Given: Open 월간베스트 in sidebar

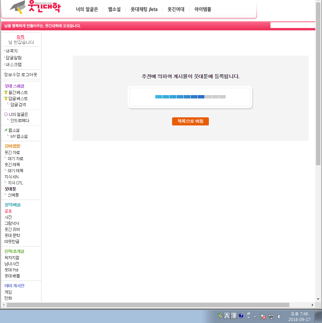Looking at the screenshot, I should (x=18, y=92).
